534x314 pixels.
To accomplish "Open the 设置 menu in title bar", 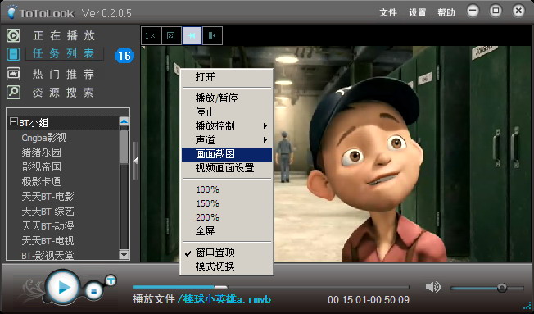I will tap(418, 12).
